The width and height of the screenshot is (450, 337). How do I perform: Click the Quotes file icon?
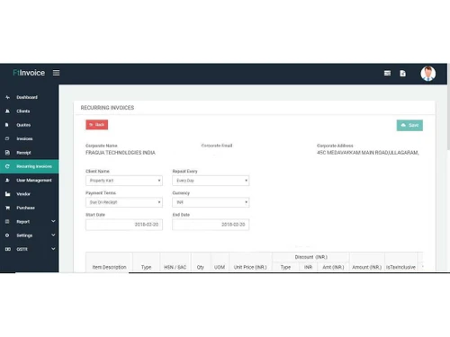point(7,125)
